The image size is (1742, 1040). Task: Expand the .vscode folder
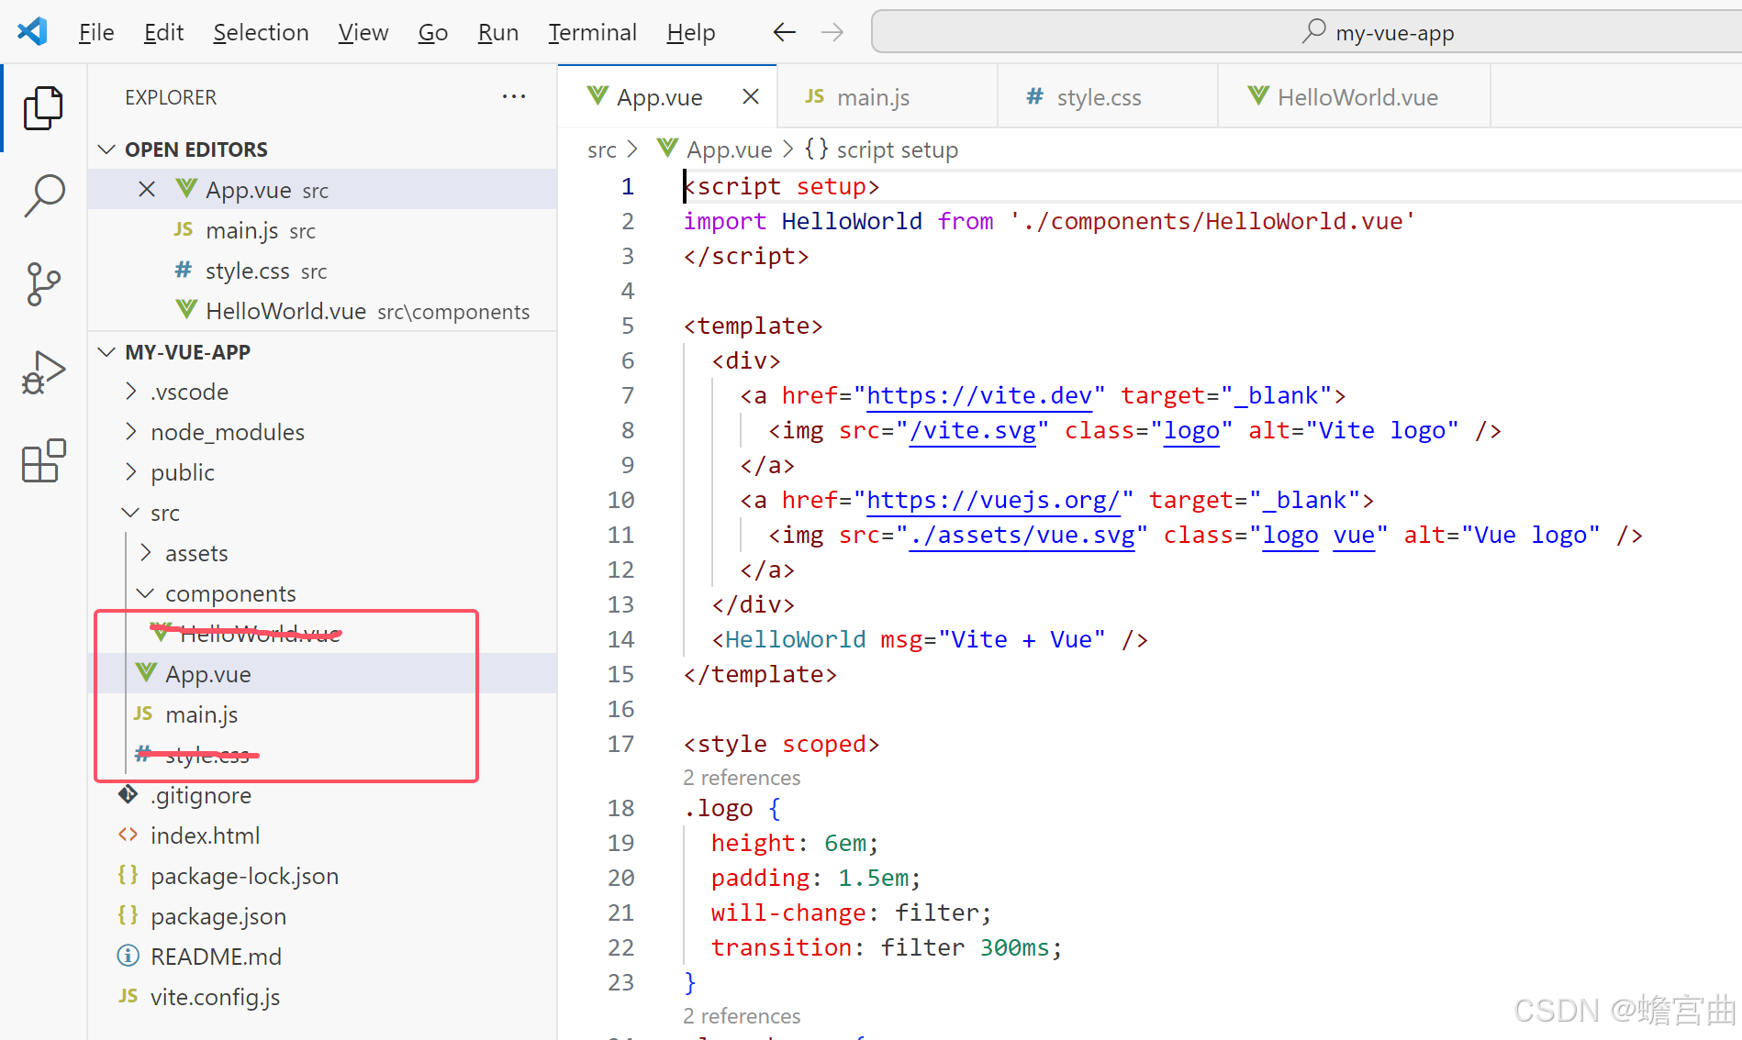(x=130, y=392)
